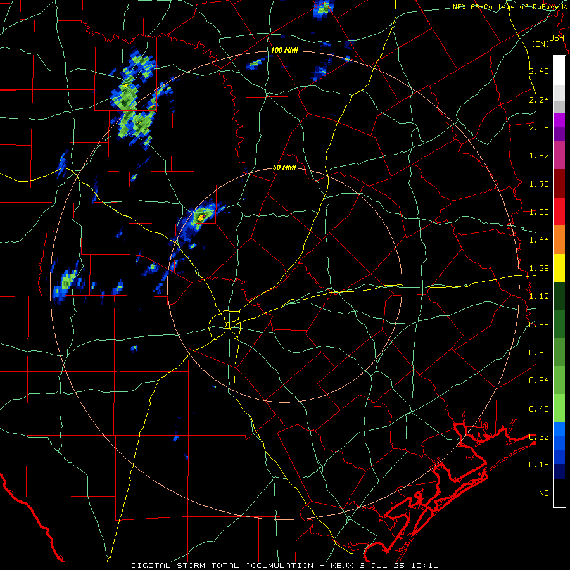This screenshot has width=570, height=570.
Task: Click the 2.40 legend value
Action: [x=539, y=71]
